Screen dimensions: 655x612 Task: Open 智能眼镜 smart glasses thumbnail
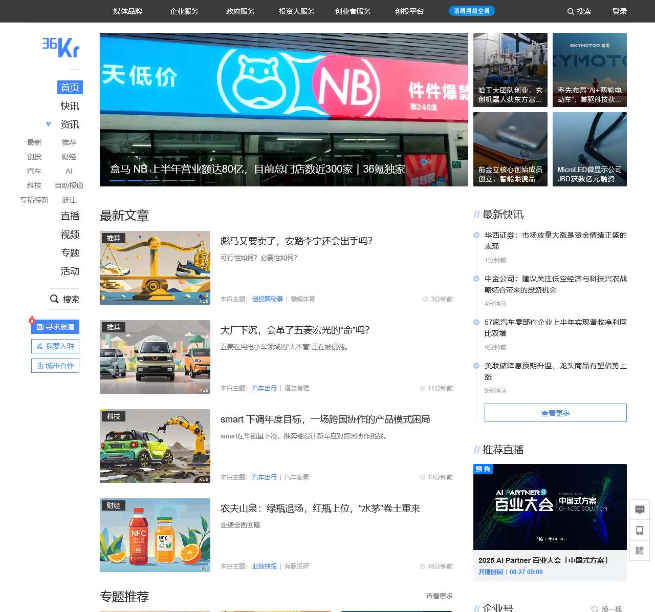510,149
